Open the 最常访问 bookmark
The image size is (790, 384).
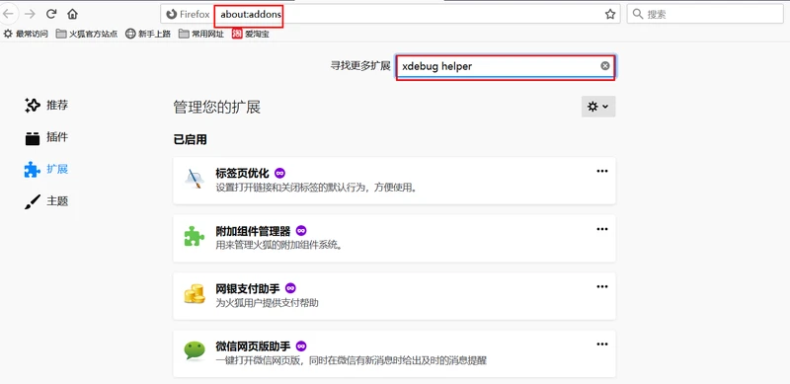tap(26, 34)
